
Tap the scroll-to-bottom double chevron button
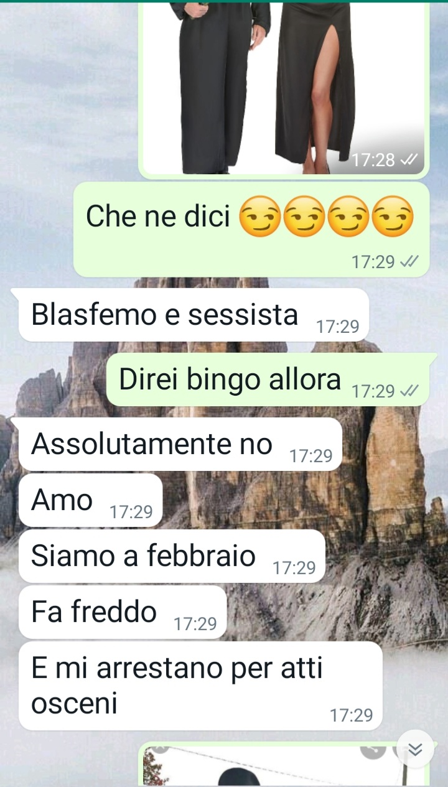point(415,749)
